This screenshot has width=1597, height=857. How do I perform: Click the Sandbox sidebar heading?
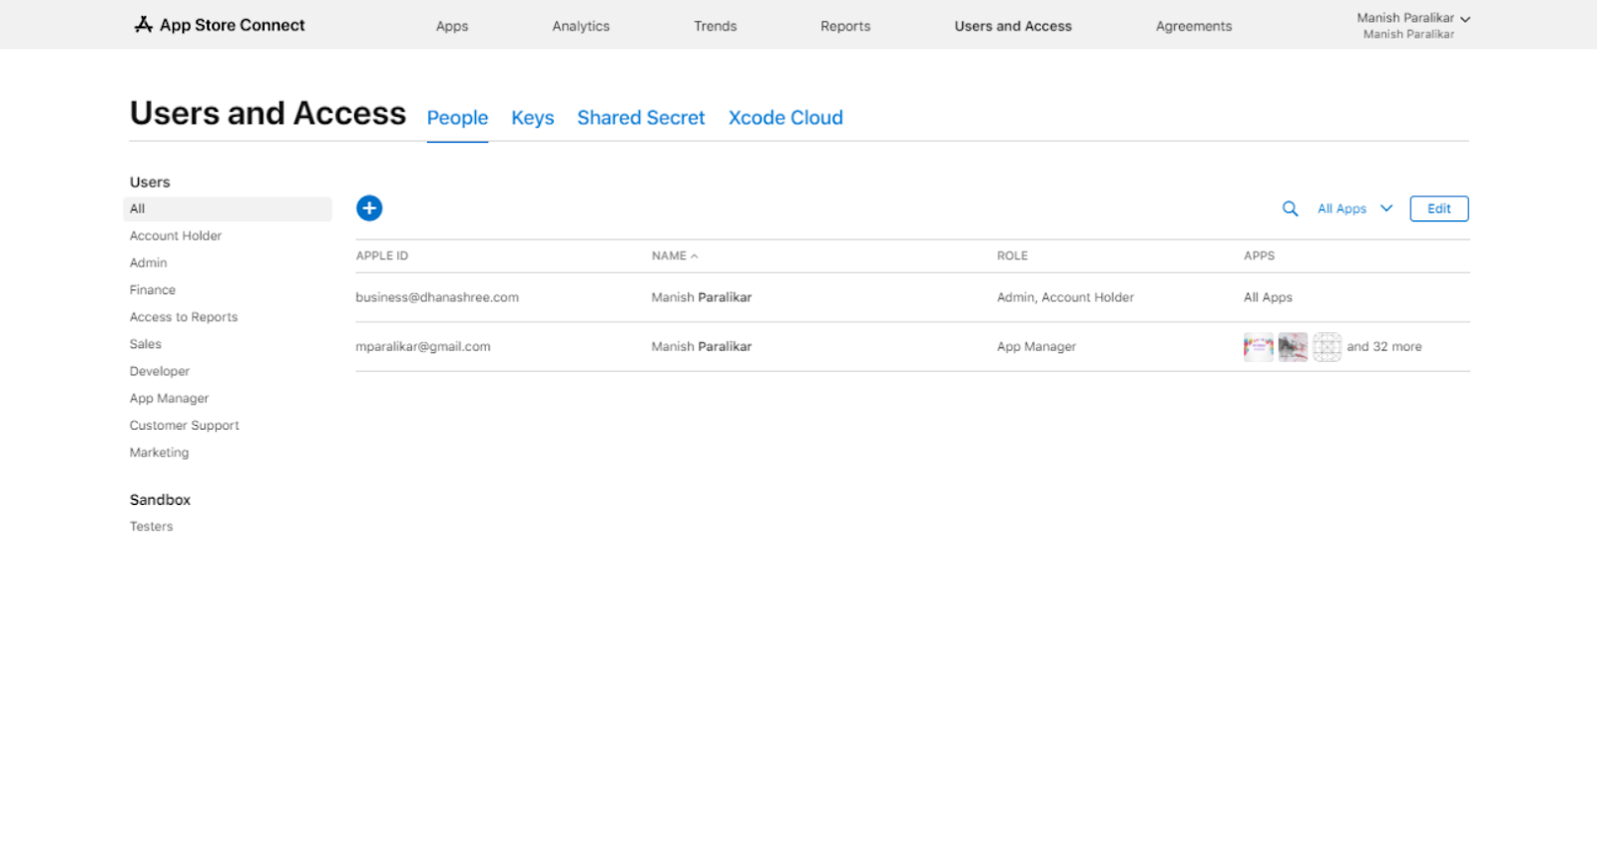160,499
